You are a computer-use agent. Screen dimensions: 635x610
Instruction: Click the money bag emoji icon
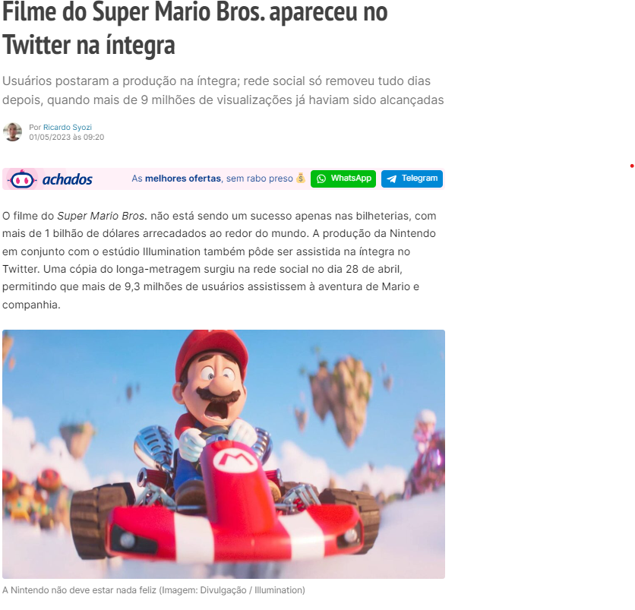tap(301, 179)
